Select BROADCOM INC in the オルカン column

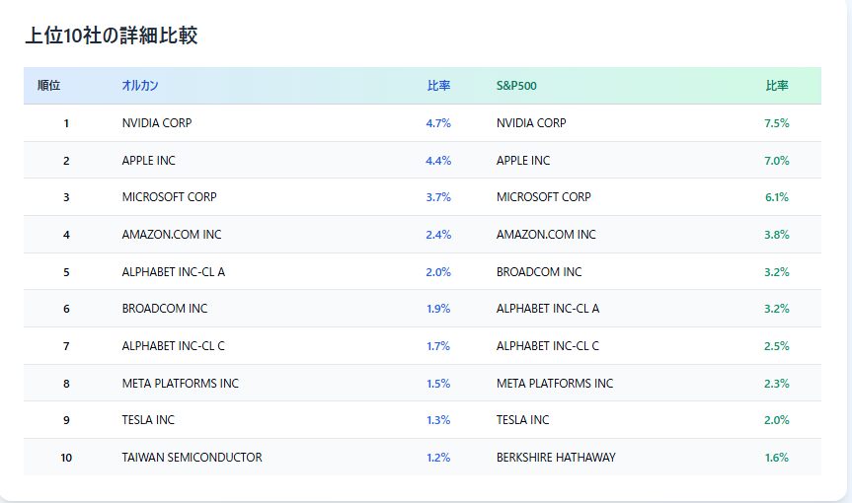(x=165, y=309)
